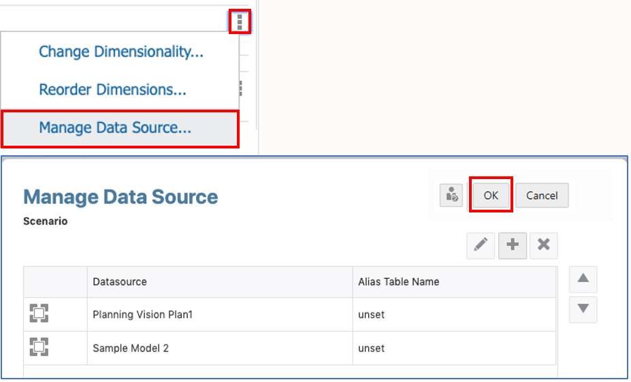Screen dimensions: 631x382
Task: Click Datasource column header
Action: (120, 281)
